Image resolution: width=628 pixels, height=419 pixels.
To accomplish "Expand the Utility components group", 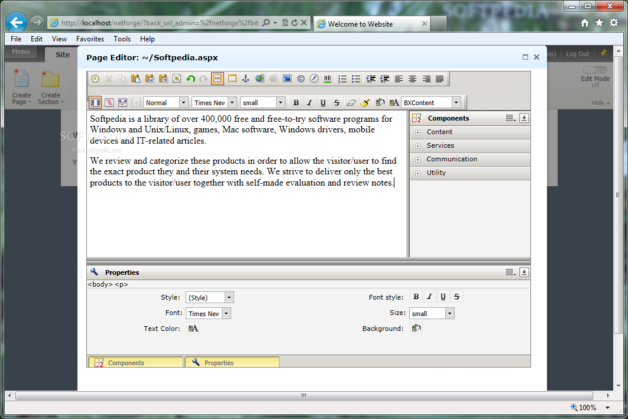I will point(417,173).
